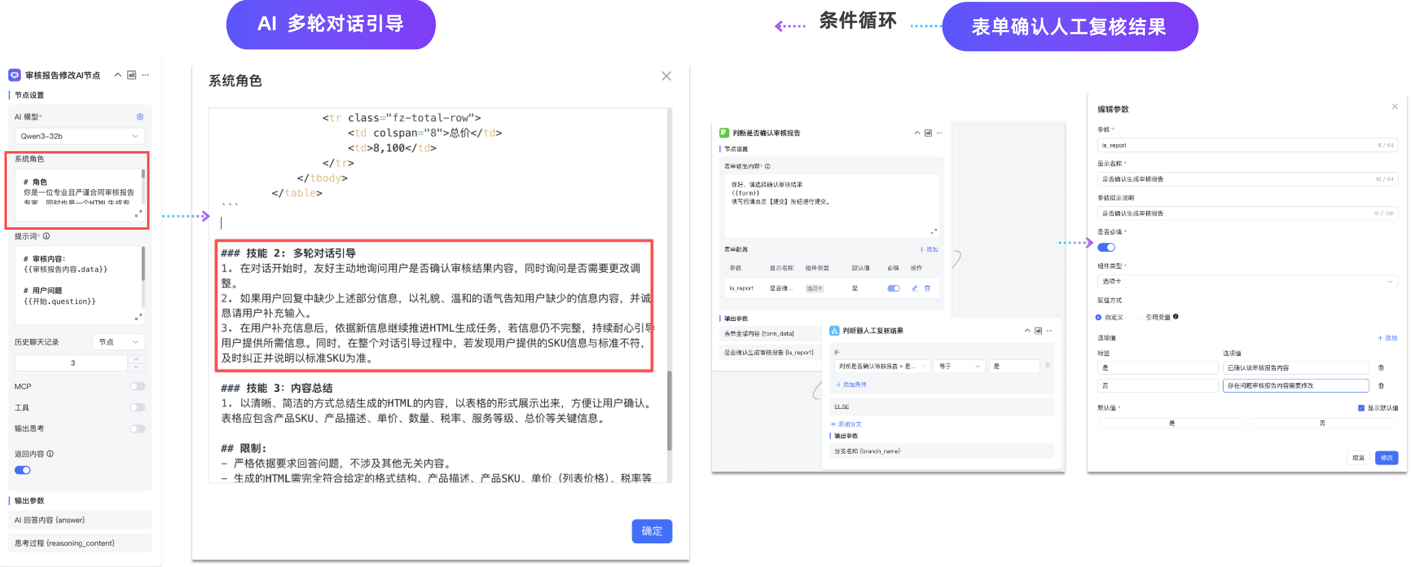The width and height of the screenshot is (1411, 567).
Task: Open the 组件类型 选项卡 dropdown
Action: pyautogui.click(x=1247, y=281)
